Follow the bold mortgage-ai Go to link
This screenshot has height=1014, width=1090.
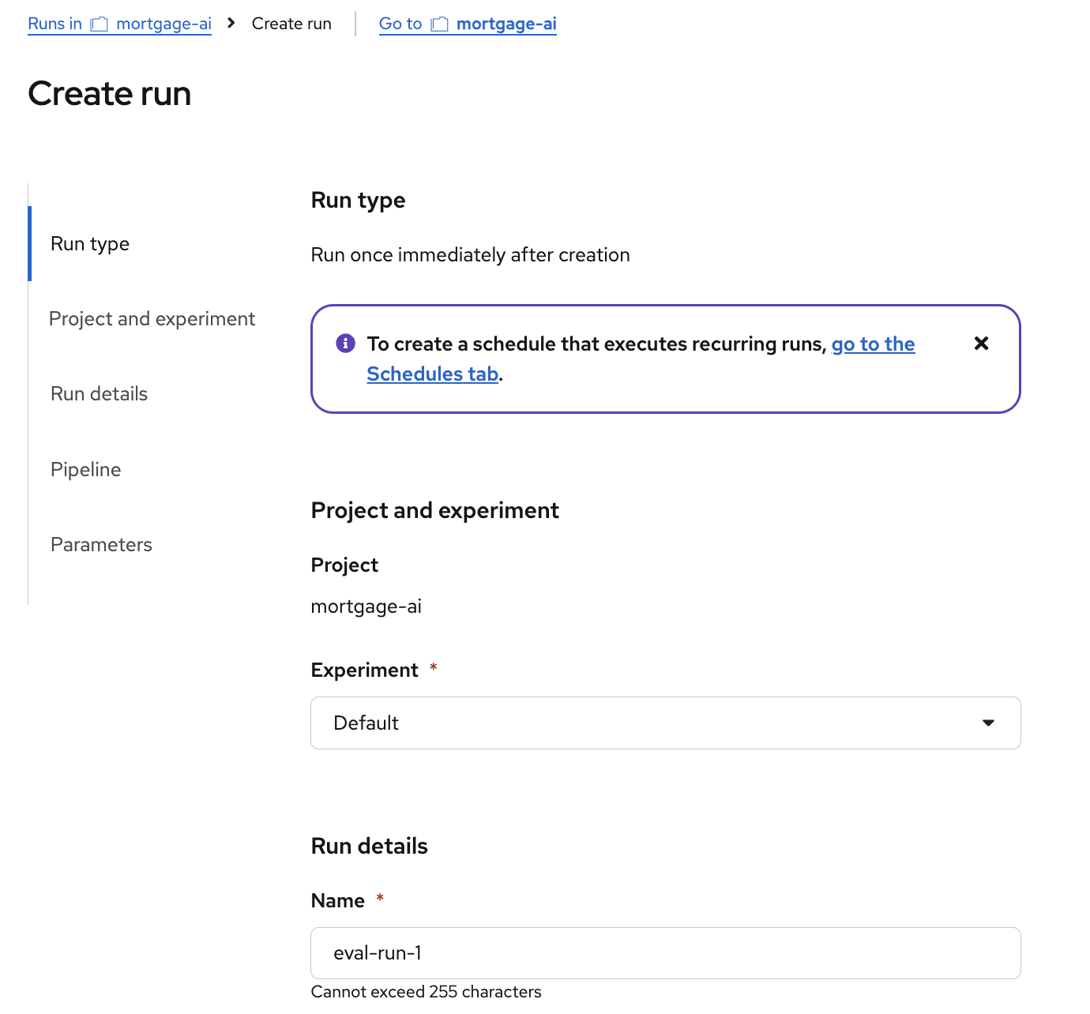click(x=506, y=24)
